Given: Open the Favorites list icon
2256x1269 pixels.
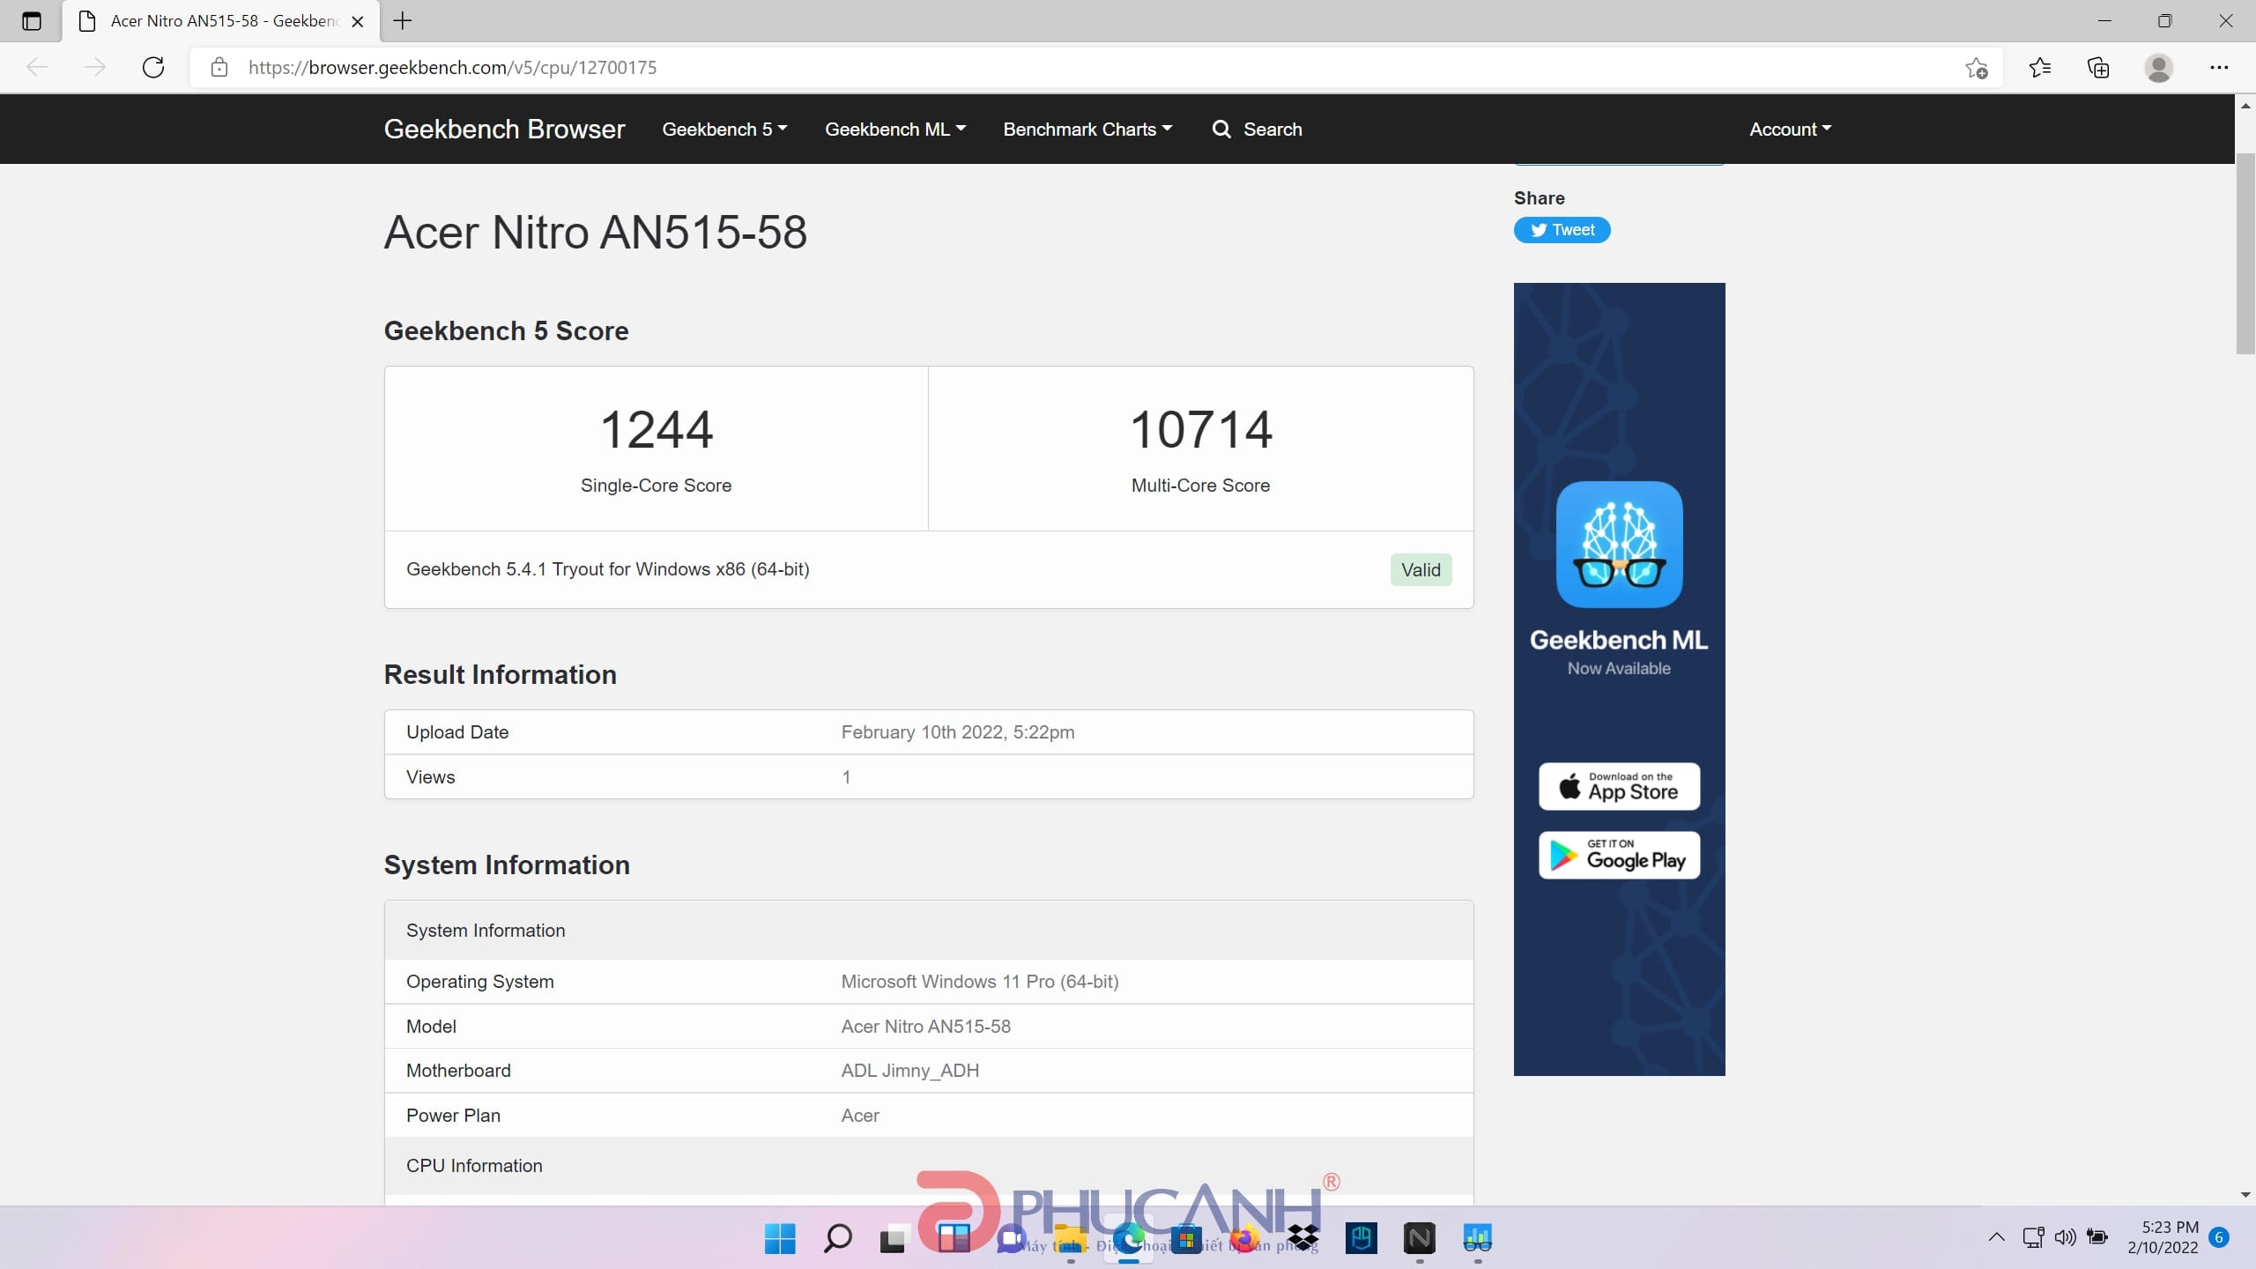Looking at the screenshot, I should tap(2039, 68).
